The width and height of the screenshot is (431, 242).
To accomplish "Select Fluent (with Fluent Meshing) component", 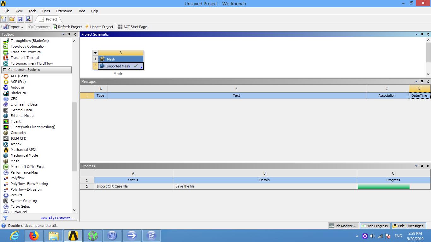I will pos(33,127).
